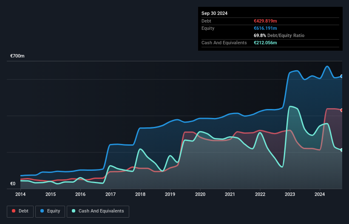Click the 2016 x-axis label
The width and height of the screenshot is (349, 224).
tap(80, 194)
